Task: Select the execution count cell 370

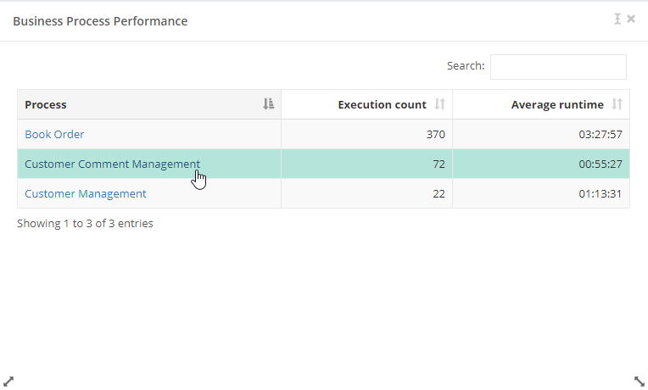Action: click(436, 134)
